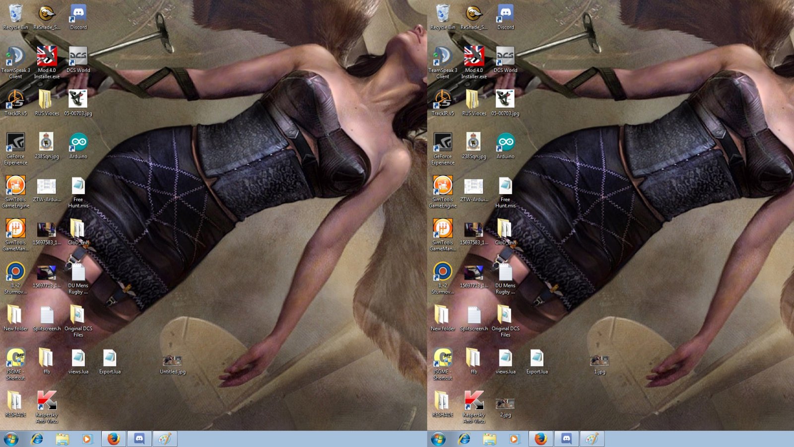Select GeForce Experience on right screen
Screen dimensions: 794x447
443,149
